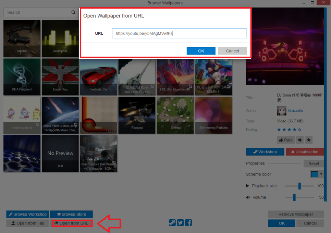This screenshot has width=331, height=233.
Task: Choose the Ricepod wallpaper thumbnail
Action: (137, 115)
